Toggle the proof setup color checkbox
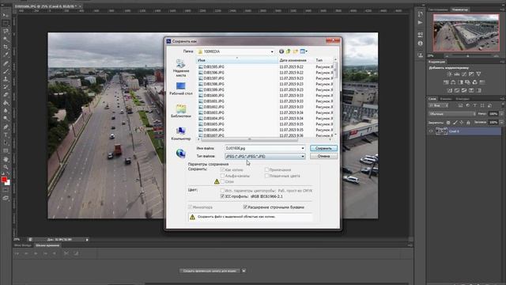This screenshot has height=285, width=506. pos(222,191)
